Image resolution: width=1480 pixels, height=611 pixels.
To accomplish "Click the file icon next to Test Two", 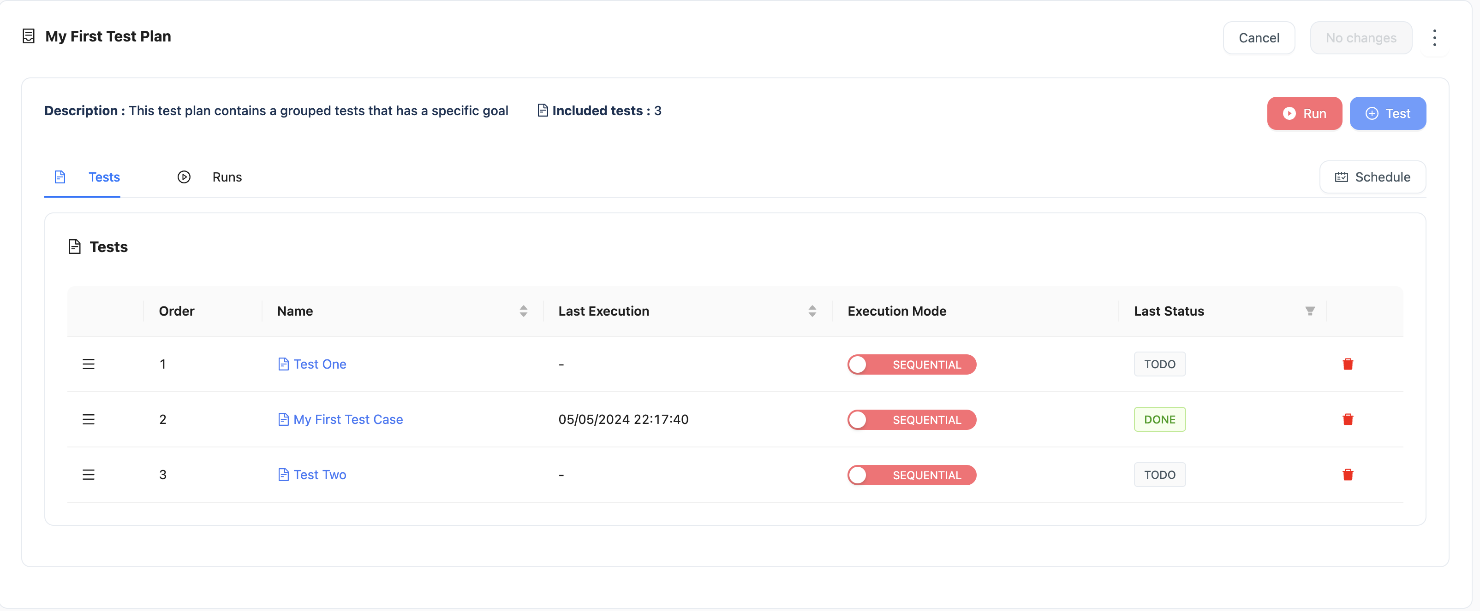I will 283,475.
